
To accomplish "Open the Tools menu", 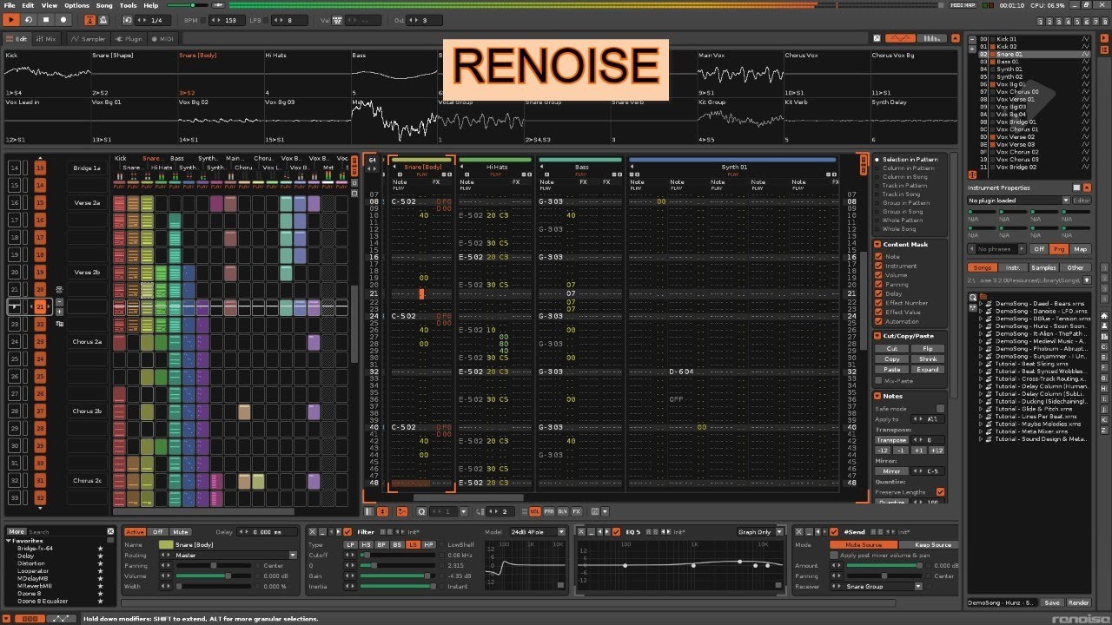I will click(129, 5).
